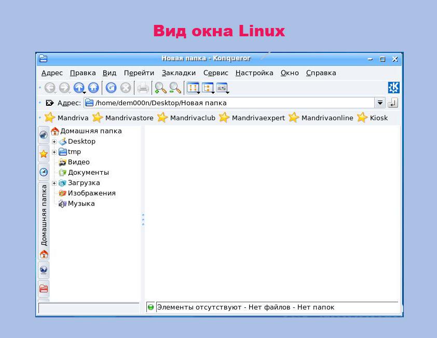437x338 pixels.
Task: Click the Up directory arrow icon
Action: [x=79, y=88]
